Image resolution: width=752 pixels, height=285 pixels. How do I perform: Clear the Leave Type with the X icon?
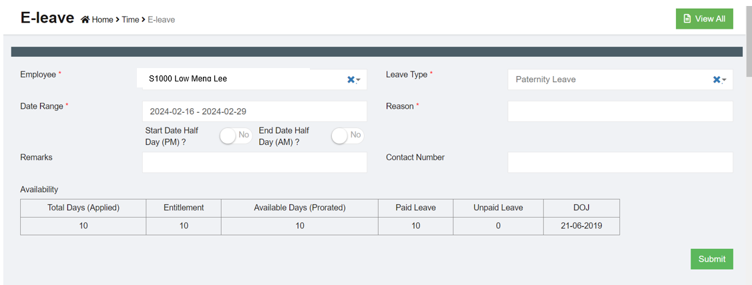tap(716, 79)
